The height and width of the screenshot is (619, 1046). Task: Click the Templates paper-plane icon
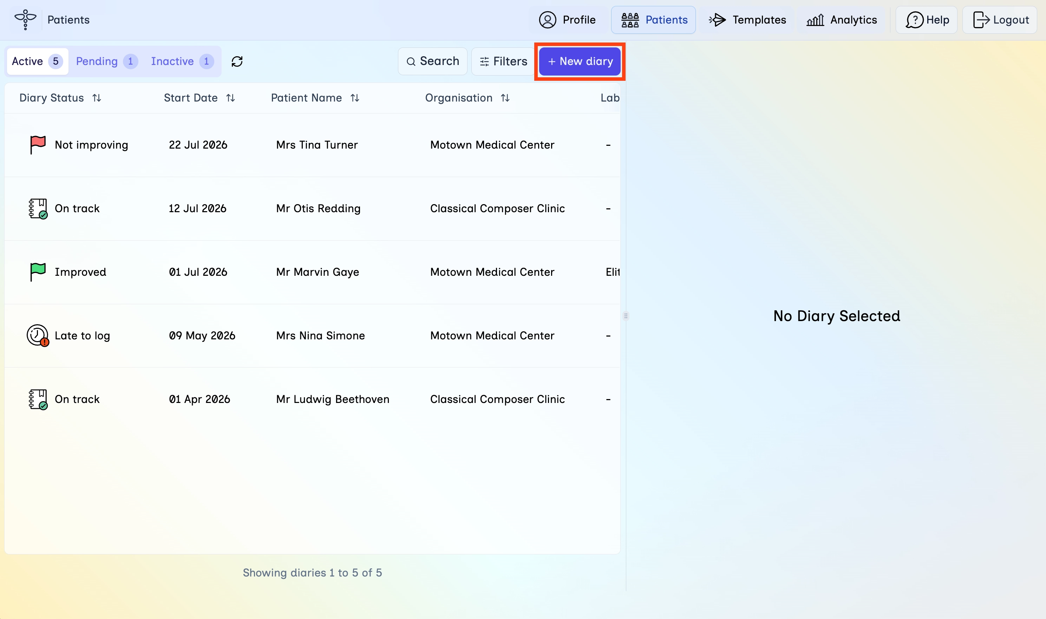(717, 20)
